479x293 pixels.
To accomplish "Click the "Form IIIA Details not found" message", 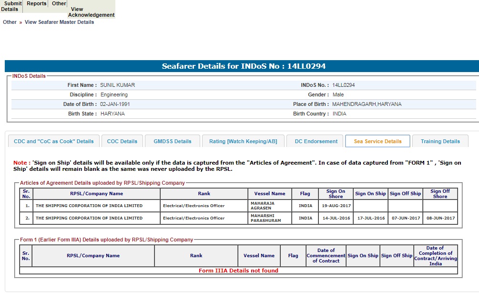I will (x=238, y=271).
